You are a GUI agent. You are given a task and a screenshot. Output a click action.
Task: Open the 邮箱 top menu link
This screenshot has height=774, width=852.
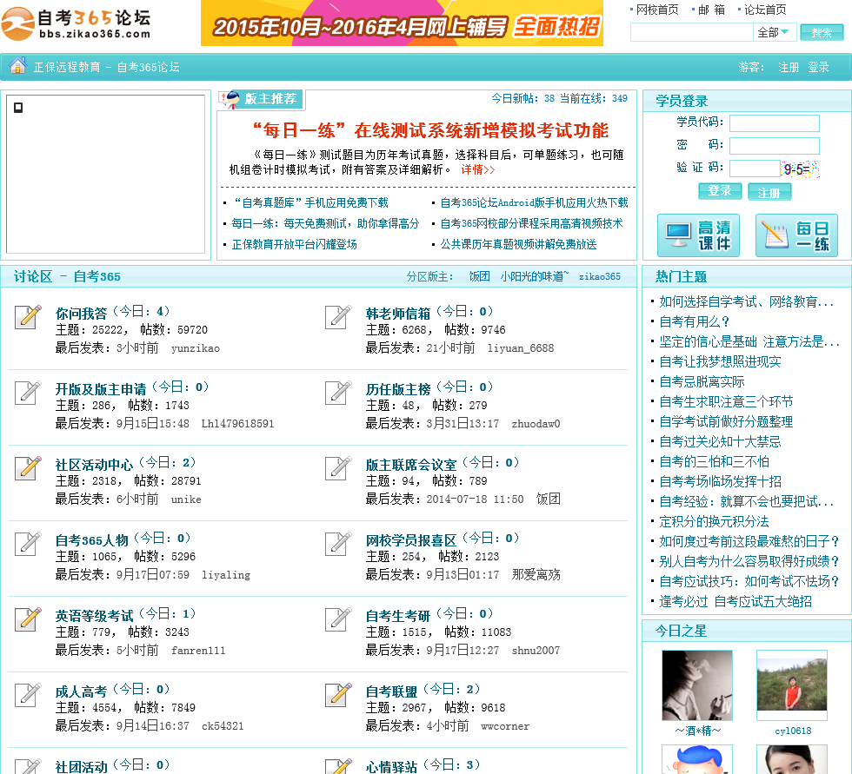[711, 10]
